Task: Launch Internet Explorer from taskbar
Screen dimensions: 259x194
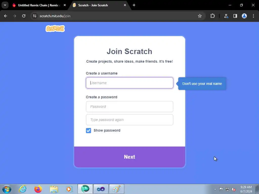Action: [23, 189]
